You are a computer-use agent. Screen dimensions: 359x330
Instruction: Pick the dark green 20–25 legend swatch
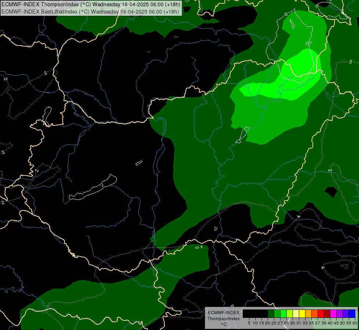271,313
